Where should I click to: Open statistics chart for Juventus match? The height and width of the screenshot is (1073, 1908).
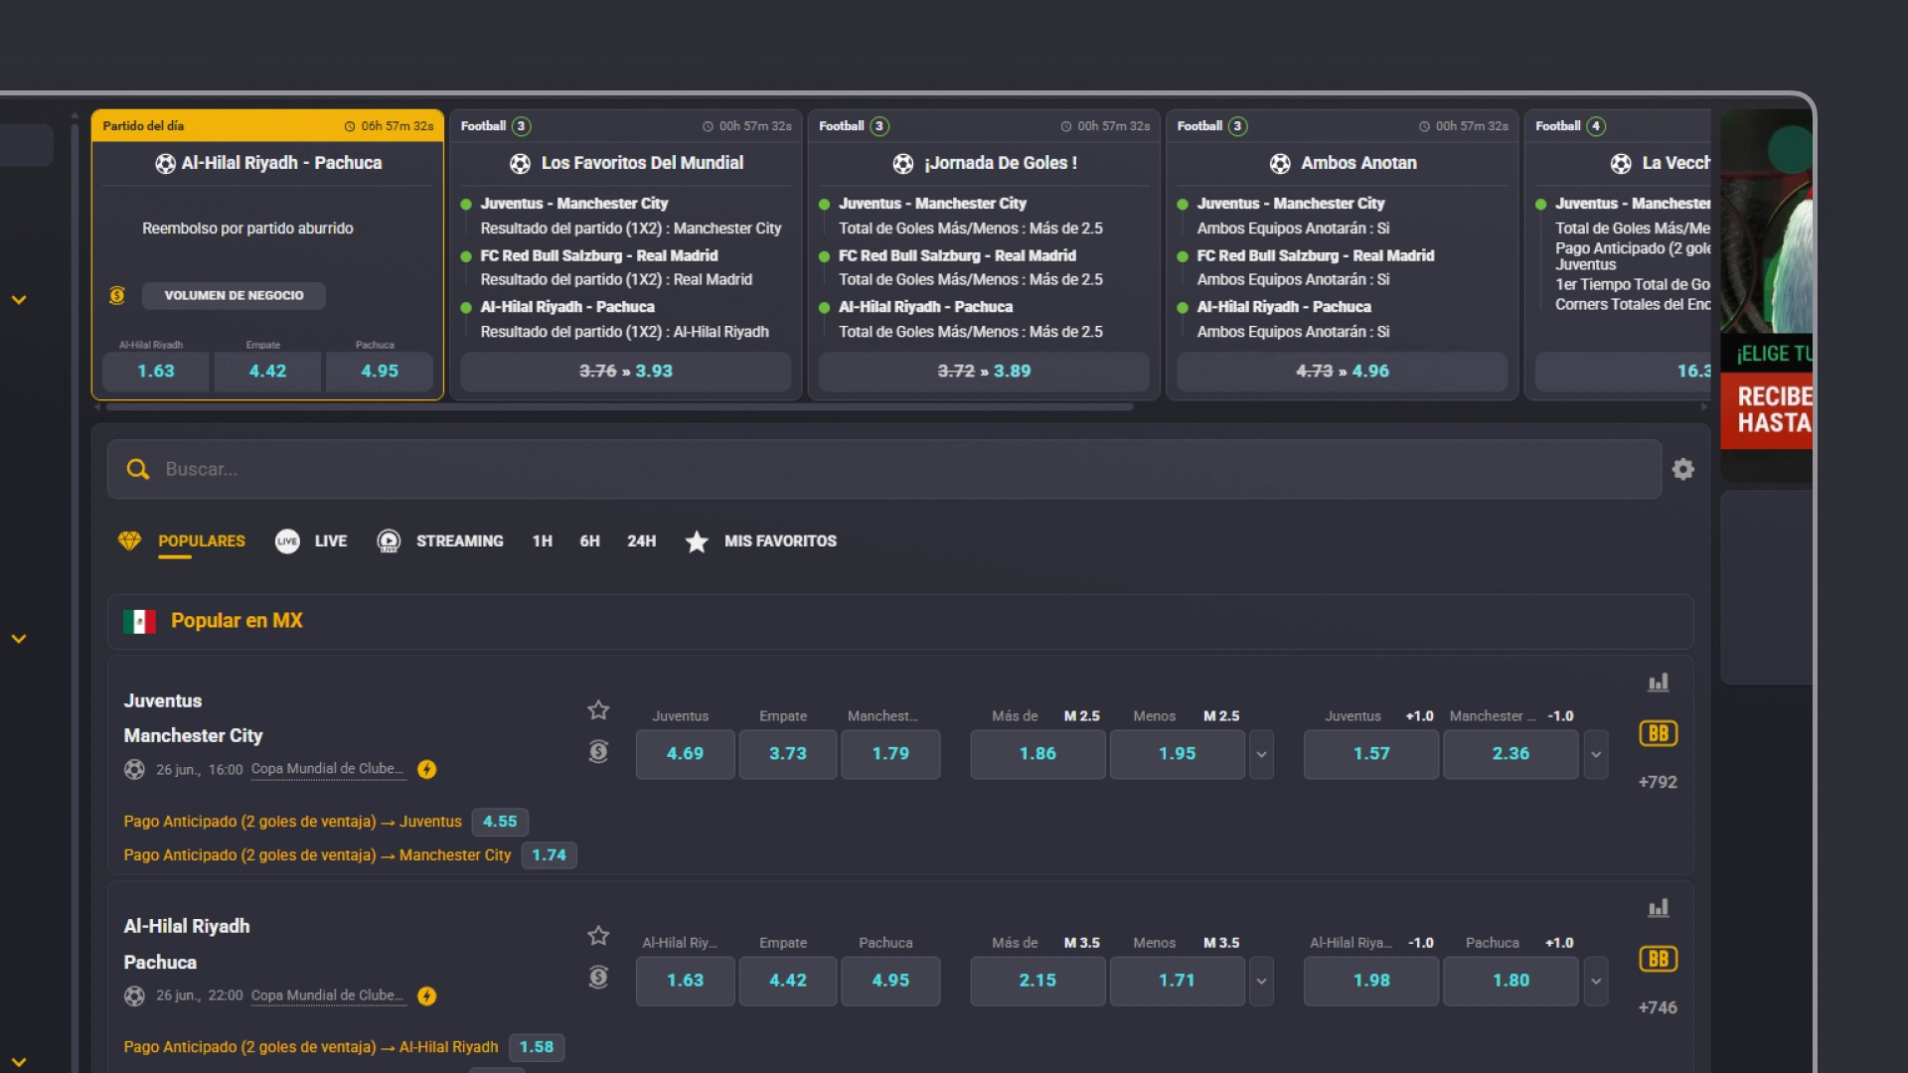pyautogui.click(x=1659, y=683)
